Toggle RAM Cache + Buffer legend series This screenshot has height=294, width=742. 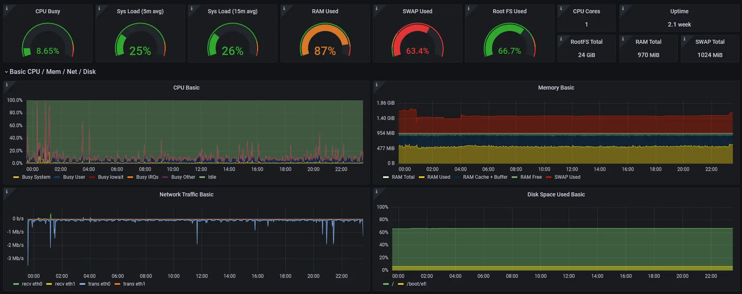tap(485, 177)
